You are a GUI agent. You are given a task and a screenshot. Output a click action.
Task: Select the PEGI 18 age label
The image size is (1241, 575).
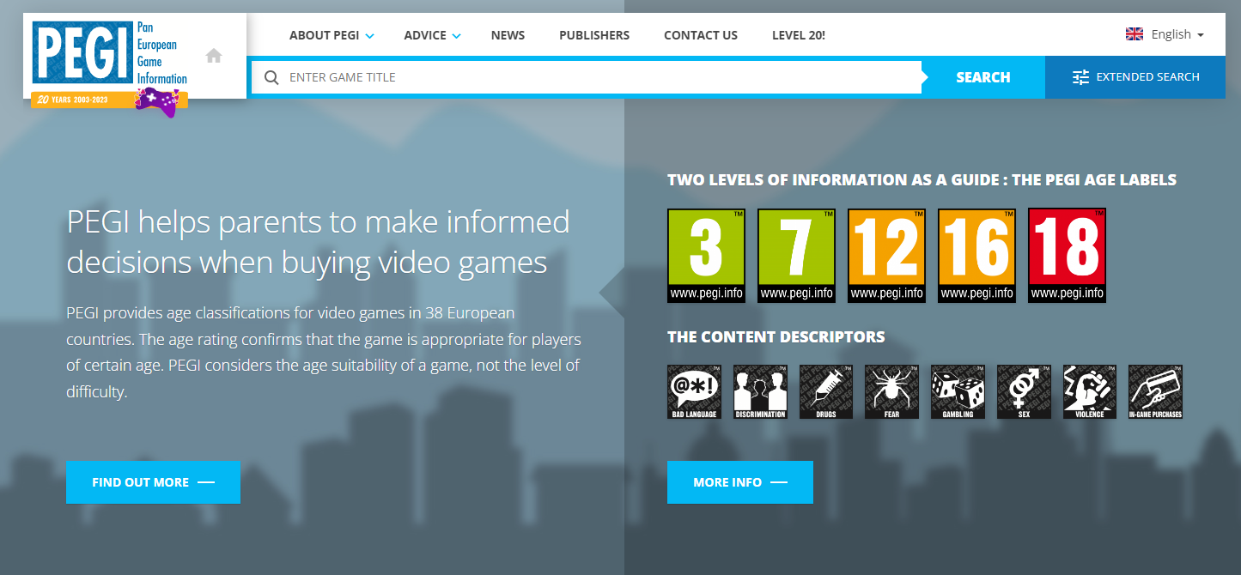(1068, 256)
